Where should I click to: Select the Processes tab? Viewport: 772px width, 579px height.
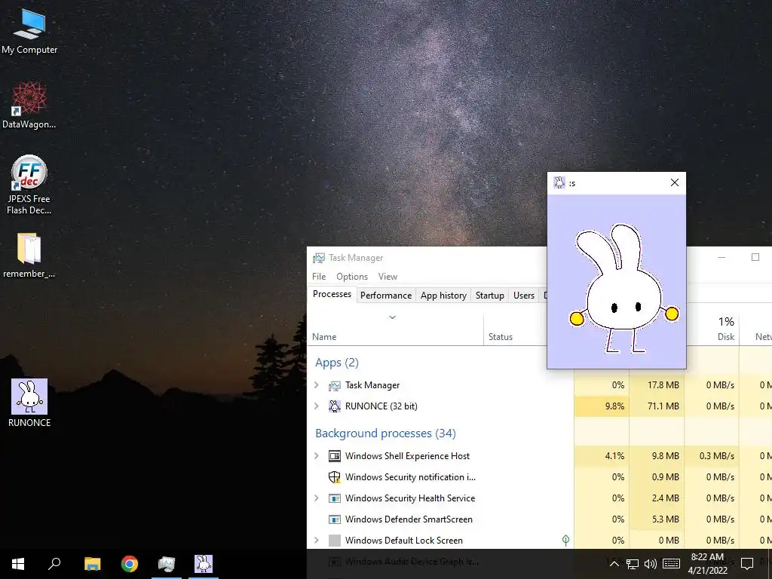[x=332, y=295]
